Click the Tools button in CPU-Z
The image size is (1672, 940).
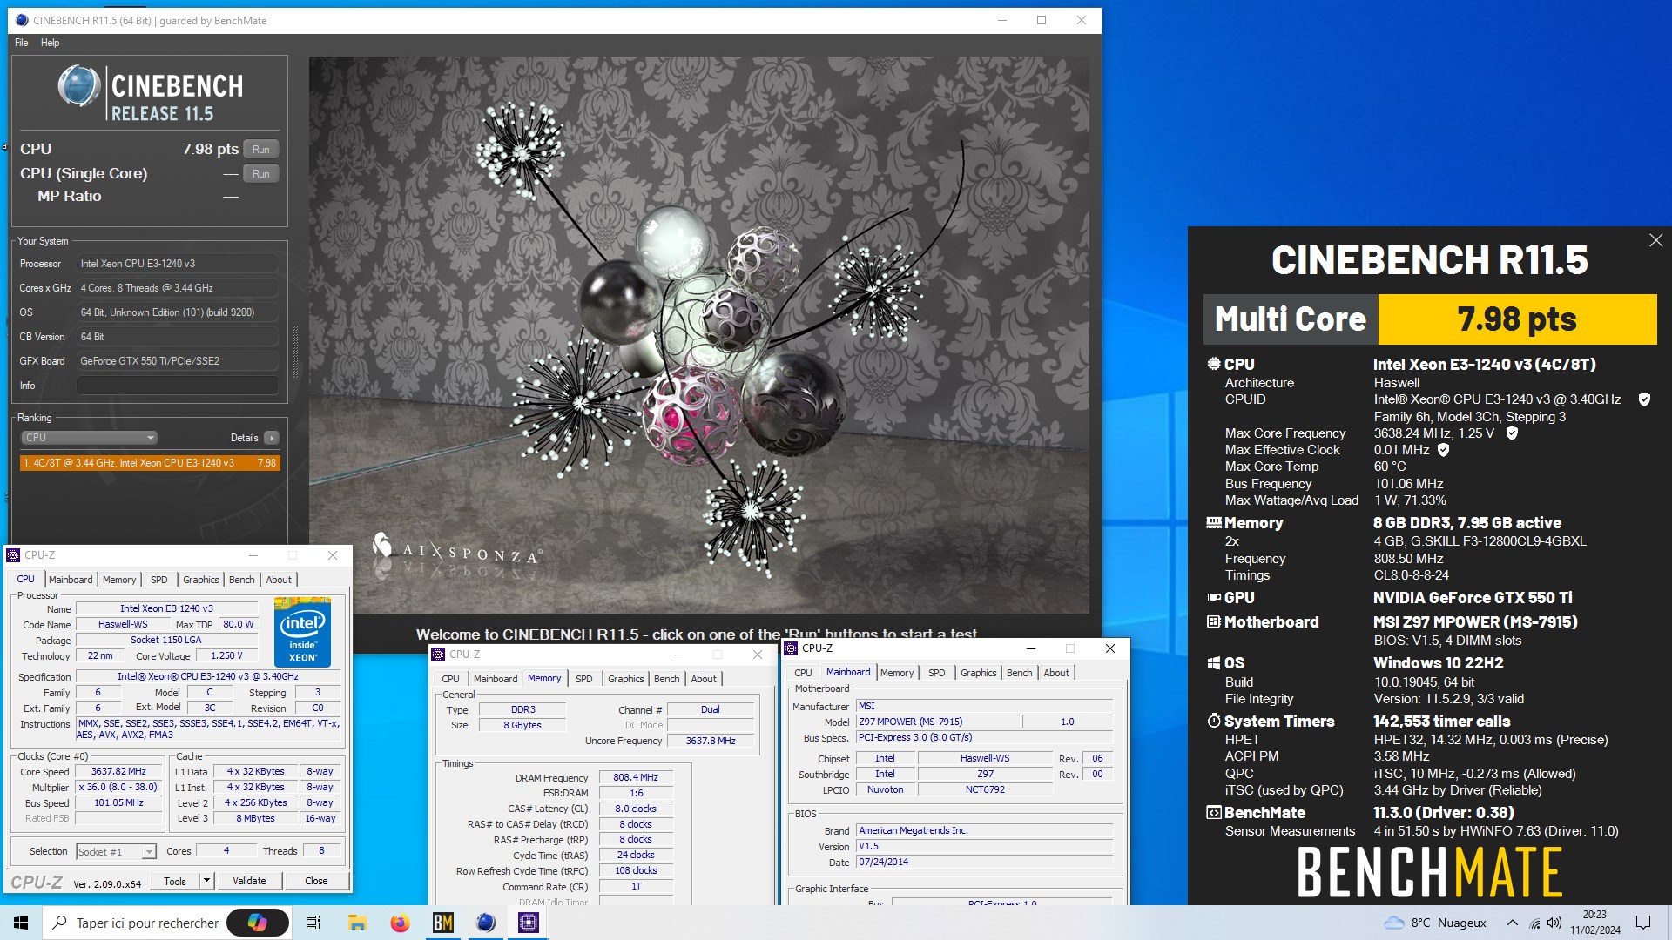(x=175, y=881)
